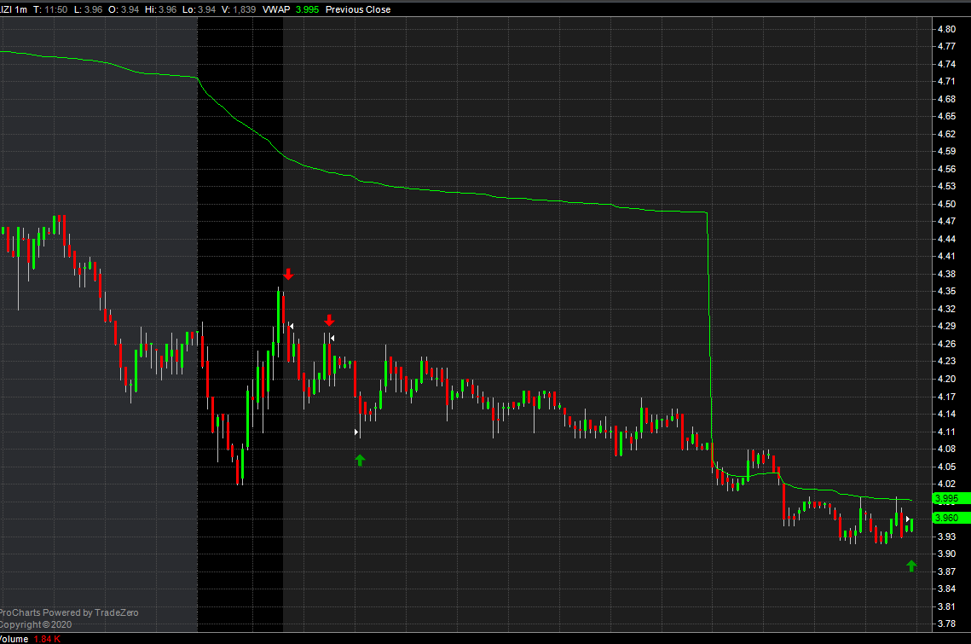This screenshot has height=644, width=971.
Task: Click the 4.41 price axis label
Action: tap(946, 257)
